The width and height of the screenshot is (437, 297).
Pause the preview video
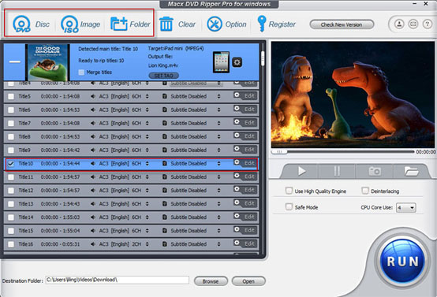(337, 171)
